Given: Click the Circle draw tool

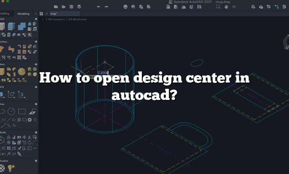Looking at the screenshot, I should click(11, 111).
